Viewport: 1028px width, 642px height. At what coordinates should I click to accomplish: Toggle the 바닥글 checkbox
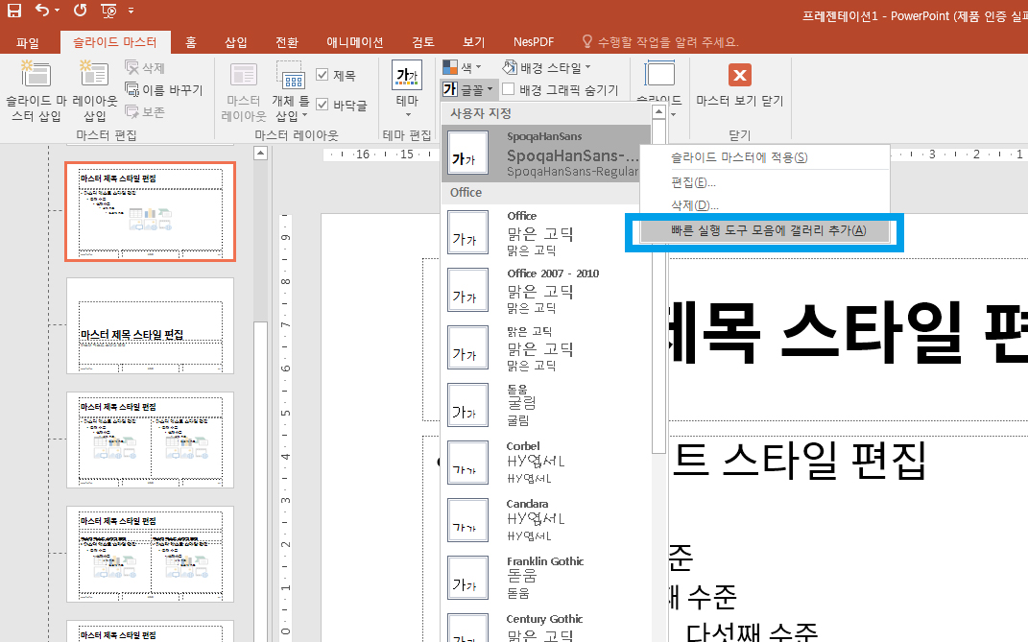pos(322,105)
